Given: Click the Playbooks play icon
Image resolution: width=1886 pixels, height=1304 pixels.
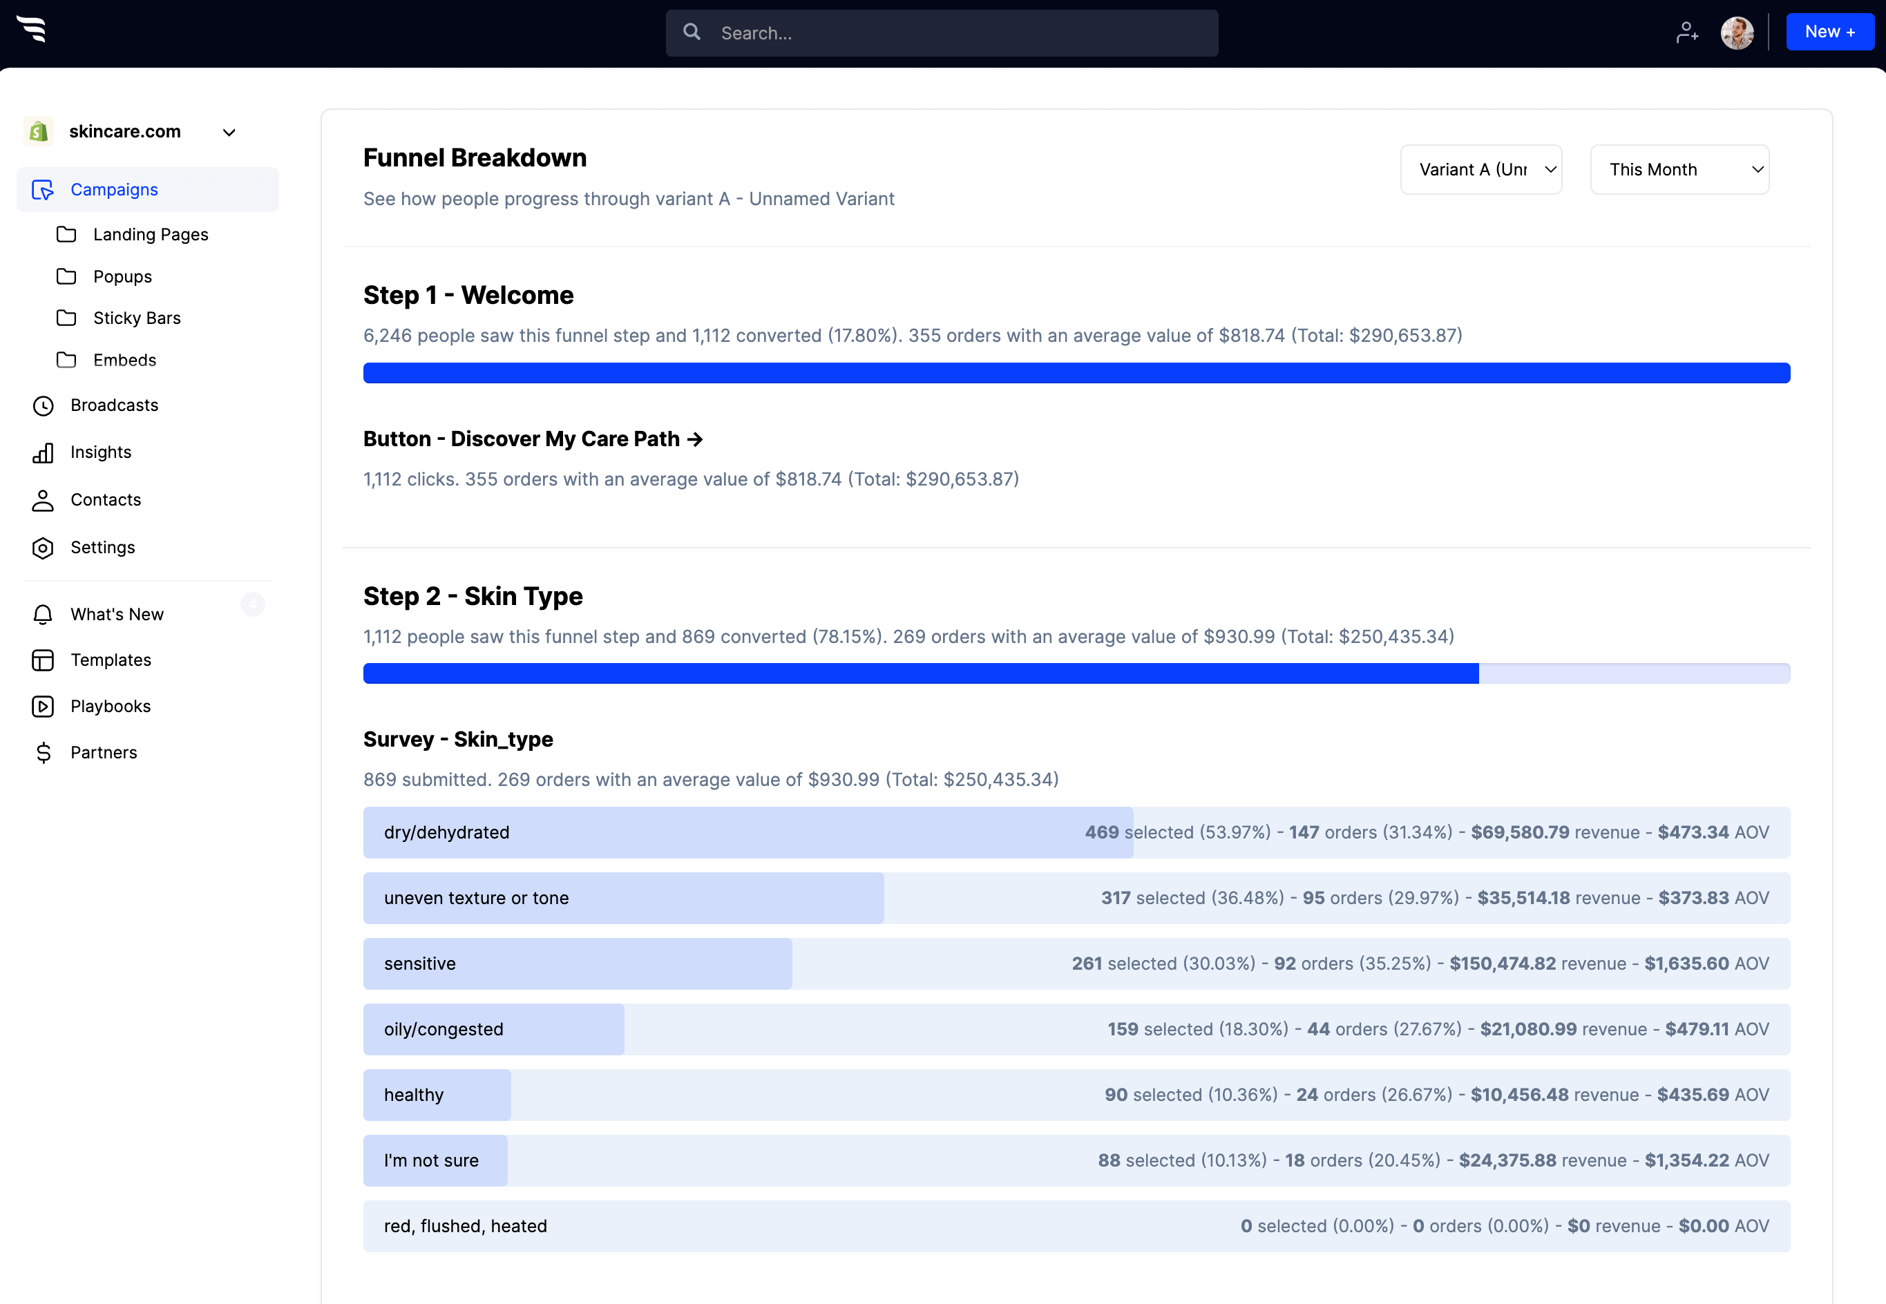Looking at the screenshot, I should point(43,707).
